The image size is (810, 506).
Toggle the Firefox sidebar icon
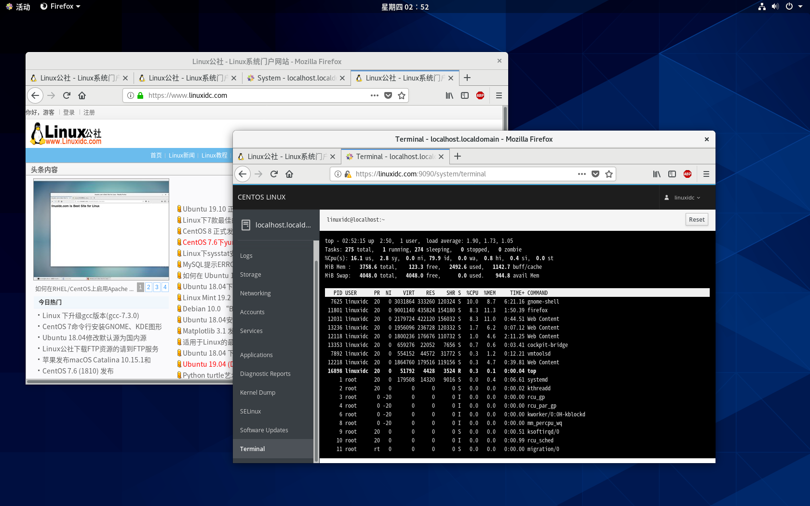(x=672, y=174)
